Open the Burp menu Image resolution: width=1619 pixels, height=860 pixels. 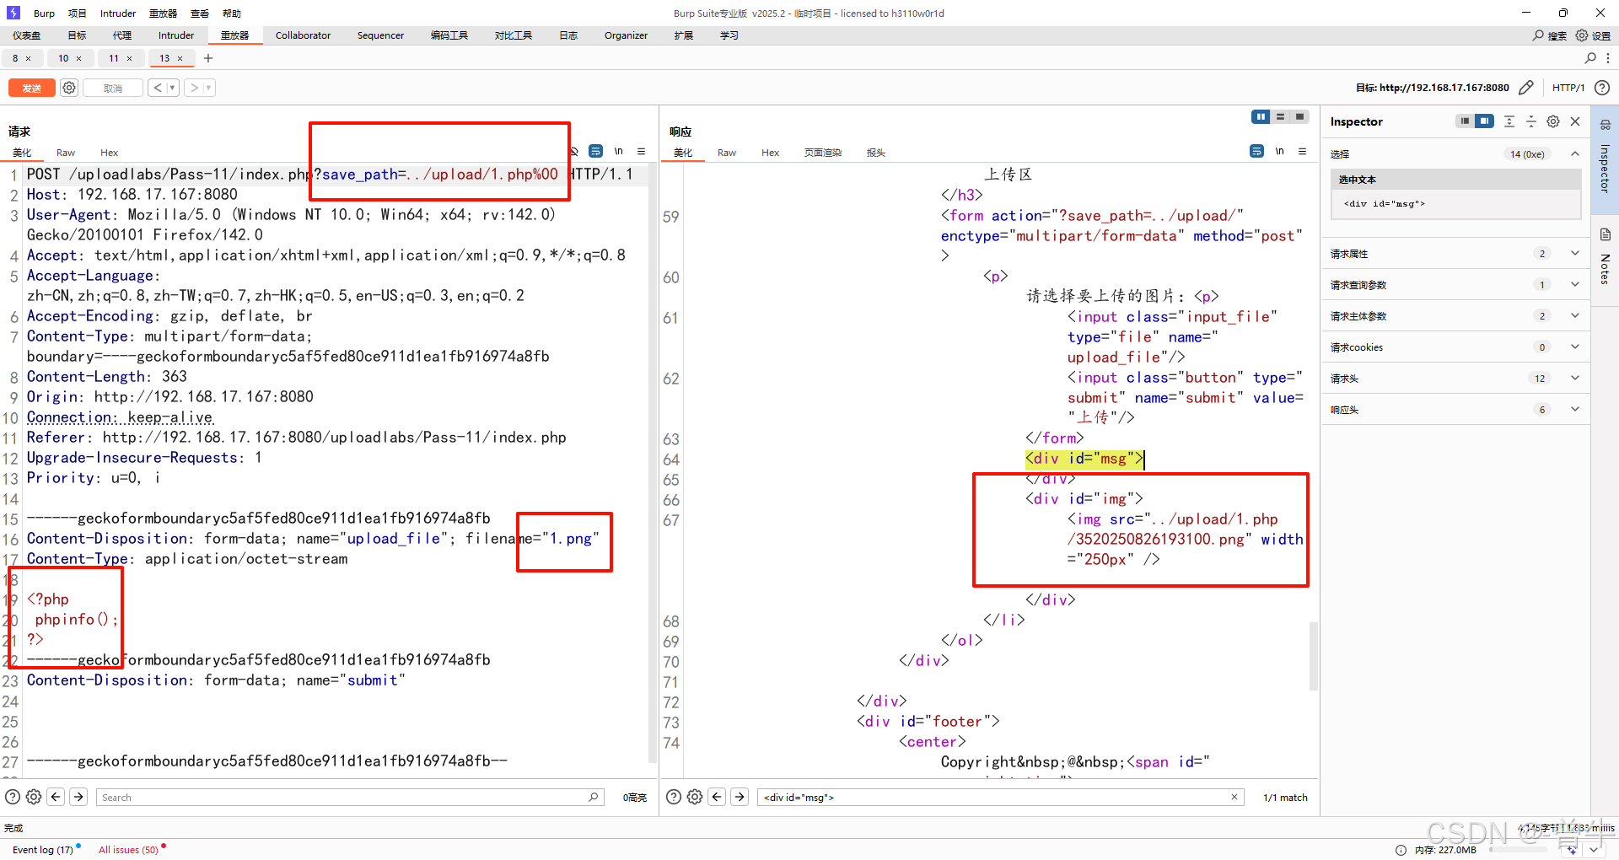(x=44, y=13)
